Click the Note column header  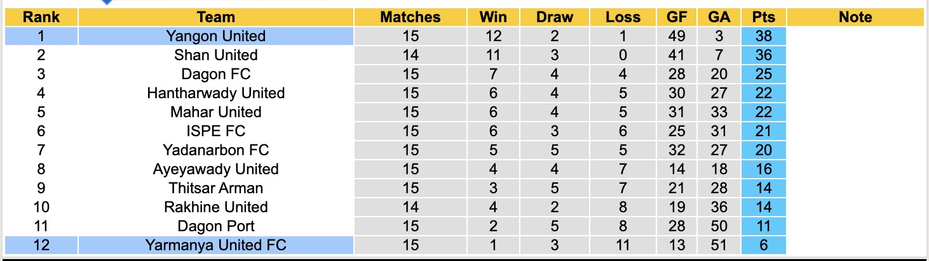[x=855, y=17]
